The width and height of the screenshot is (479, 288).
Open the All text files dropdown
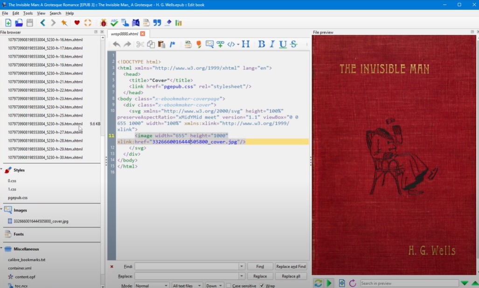tap(187, 286)
